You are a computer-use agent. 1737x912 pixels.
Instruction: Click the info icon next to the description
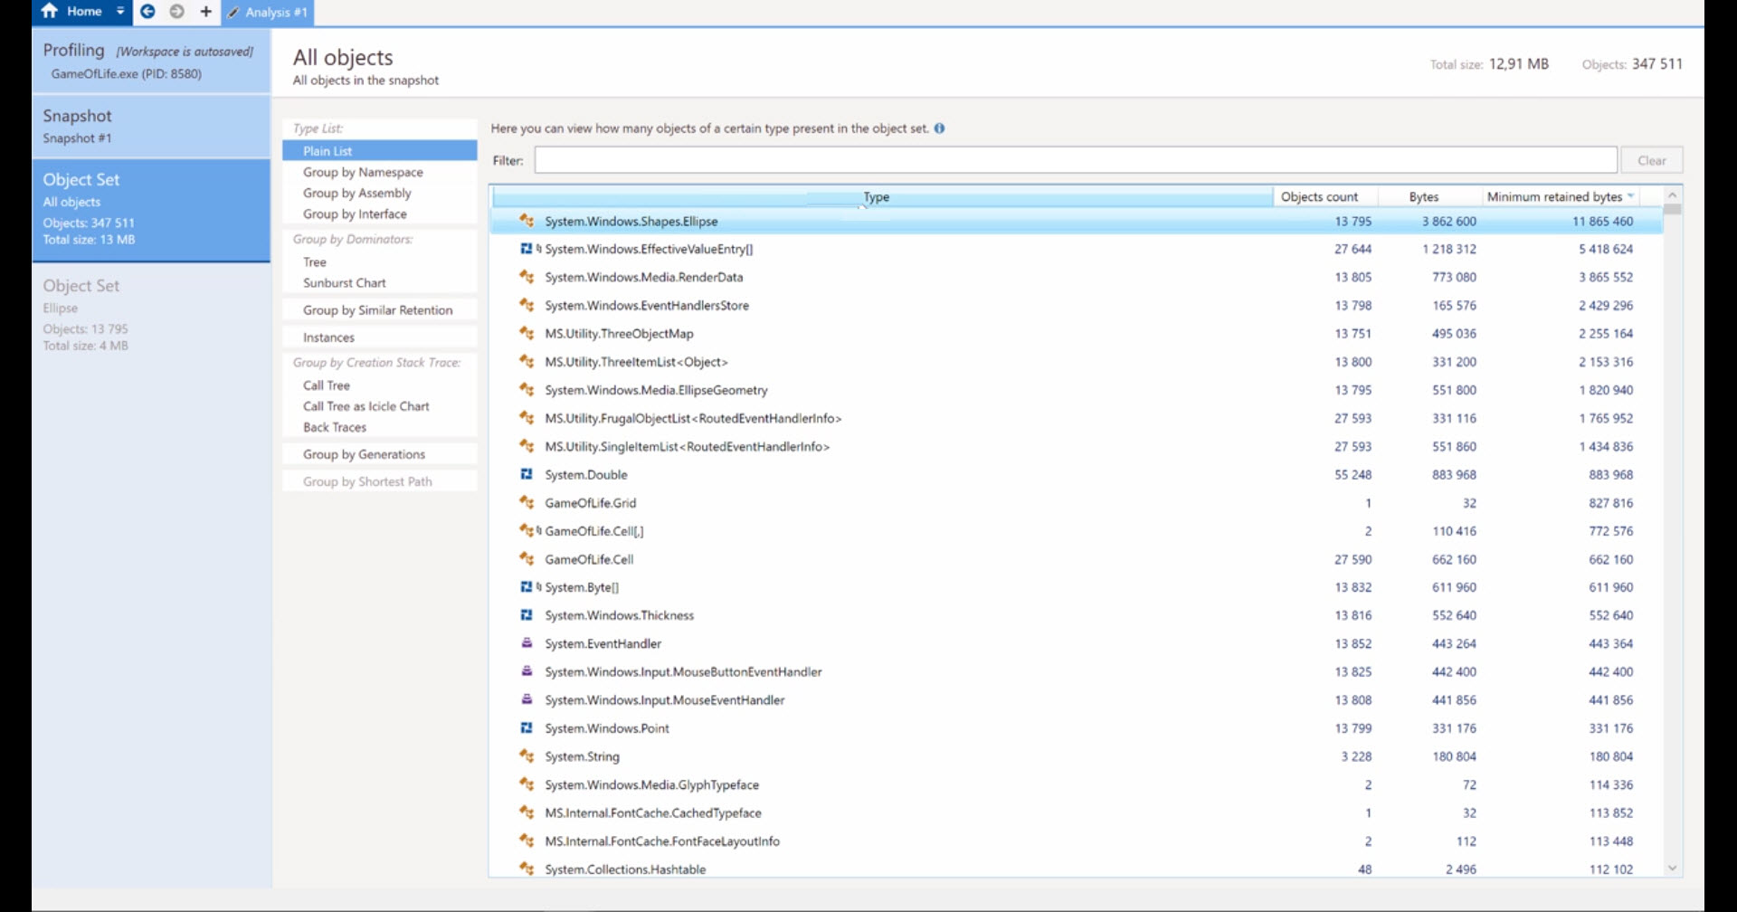(x=939, y=128)
